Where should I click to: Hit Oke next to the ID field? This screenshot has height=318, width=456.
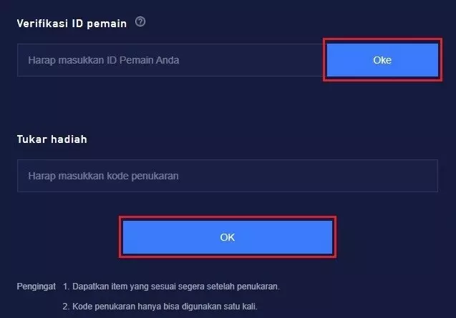[x=382, y=60]
